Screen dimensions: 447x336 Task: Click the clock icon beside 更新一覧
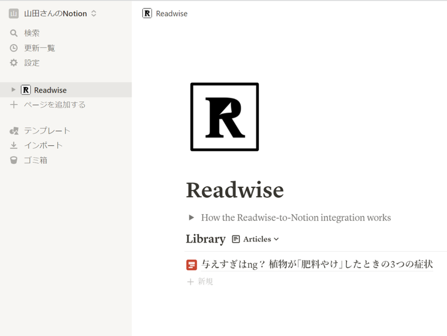pyautogui.click(x=13, y=48)
